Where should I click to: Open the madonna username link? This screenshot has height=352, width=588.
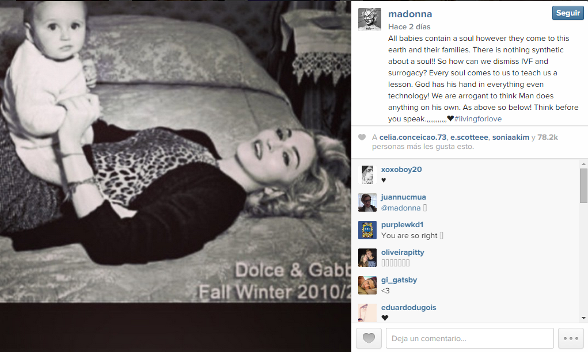410,14
